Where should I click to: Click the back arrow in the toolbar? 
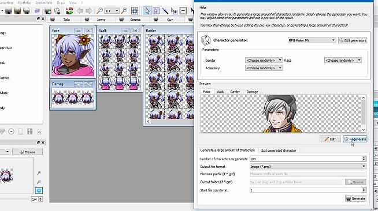pyautogui.click(x=80, y=10)
